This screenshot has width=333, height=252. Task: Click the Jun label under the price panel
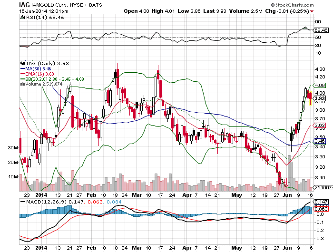point(287,195)
